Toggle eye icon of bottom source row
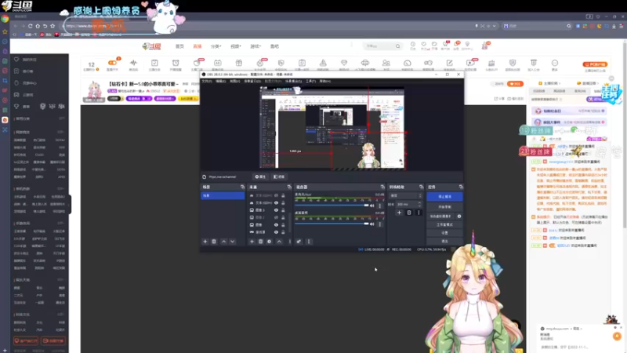Screen dimensions: 627x353 276,231
